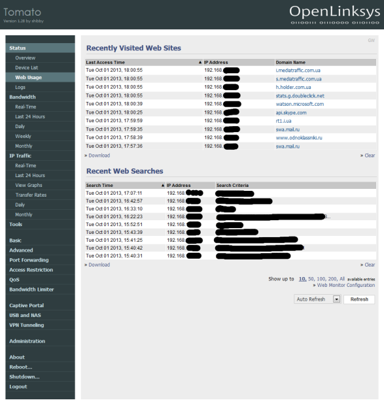The width and height of the screenshot is (384, 415).
Task: Download the visited web sites list
Action: point(99,156)
